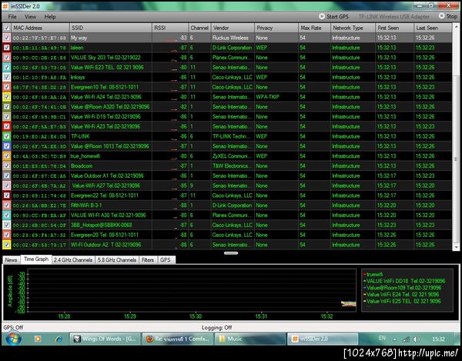Click scrollbar down arrow of network list
The height and width of the screenshot is (361, 462).
(x=456, y=247)
